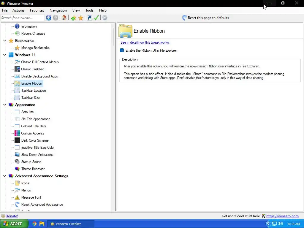Image resolution: width=304 pixels, height=228 pixels.
Task: Click the Theme Behavior icon
Action: [17, 169]
